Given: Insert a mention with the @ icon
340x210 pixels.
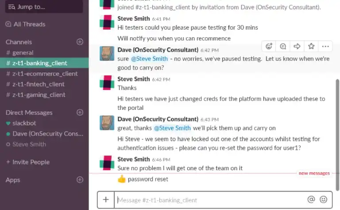Looking at the screenshot, I should pos(311,199).
